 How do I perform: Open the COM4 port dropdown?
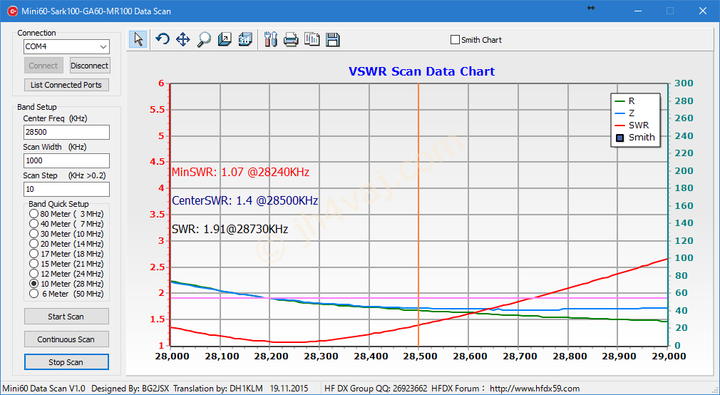coord(66,46)
